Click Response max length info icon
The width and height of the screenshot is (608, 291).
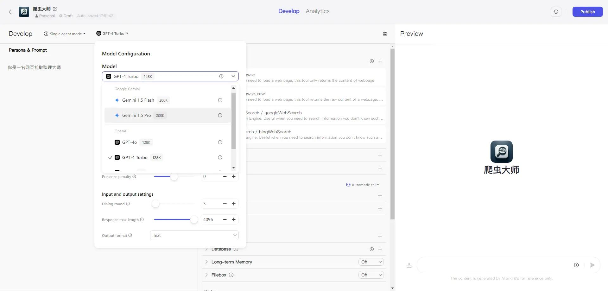142,219
